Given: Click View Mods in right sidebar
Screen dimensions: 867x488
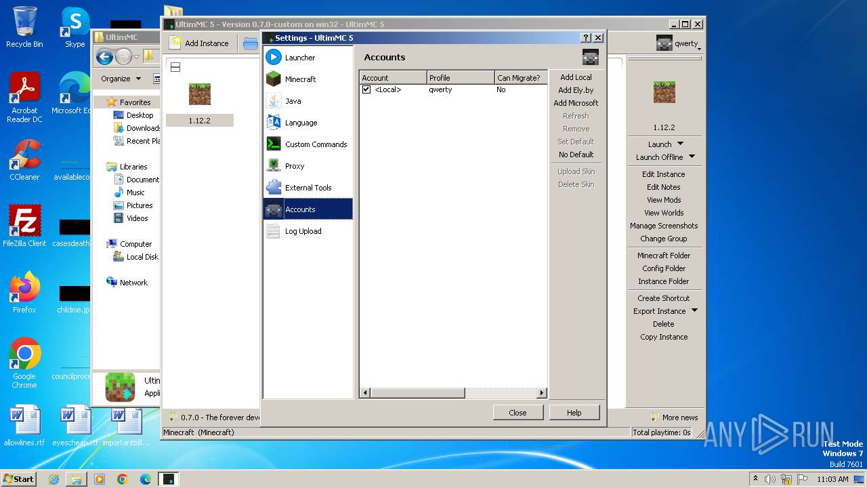Looking at the screenshot, I should click(x=664, y=200).
